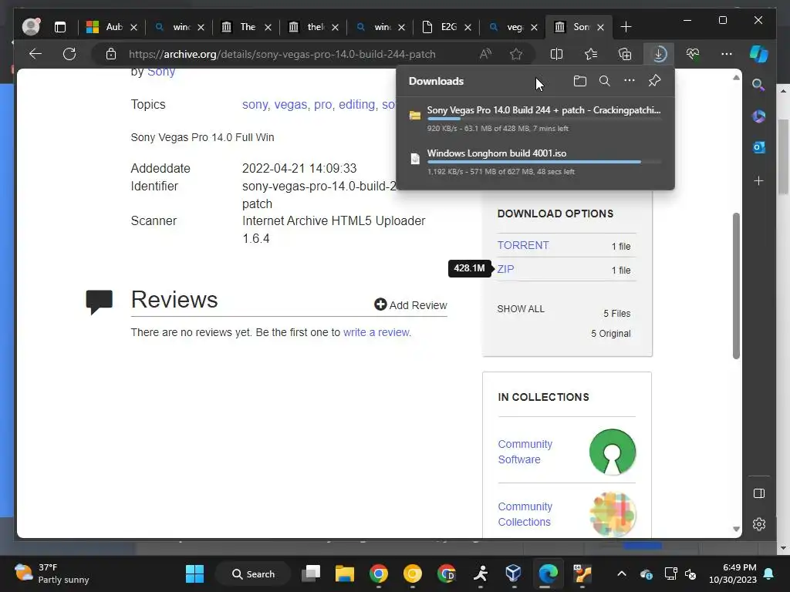Viewport: 790px width, 592px height.
Task: Activate the Read aloud icon
Action: pyautogui.click(x=486, y=54)
